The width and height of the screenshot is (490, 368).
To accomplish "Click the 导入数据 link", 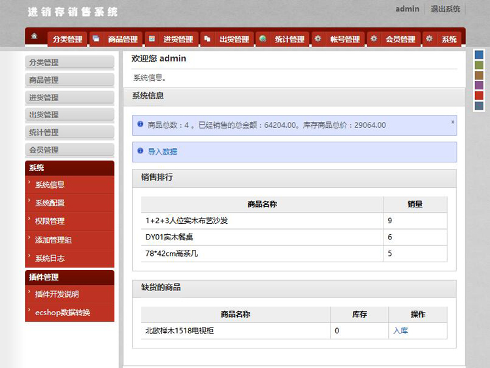I will coord(163,151).
